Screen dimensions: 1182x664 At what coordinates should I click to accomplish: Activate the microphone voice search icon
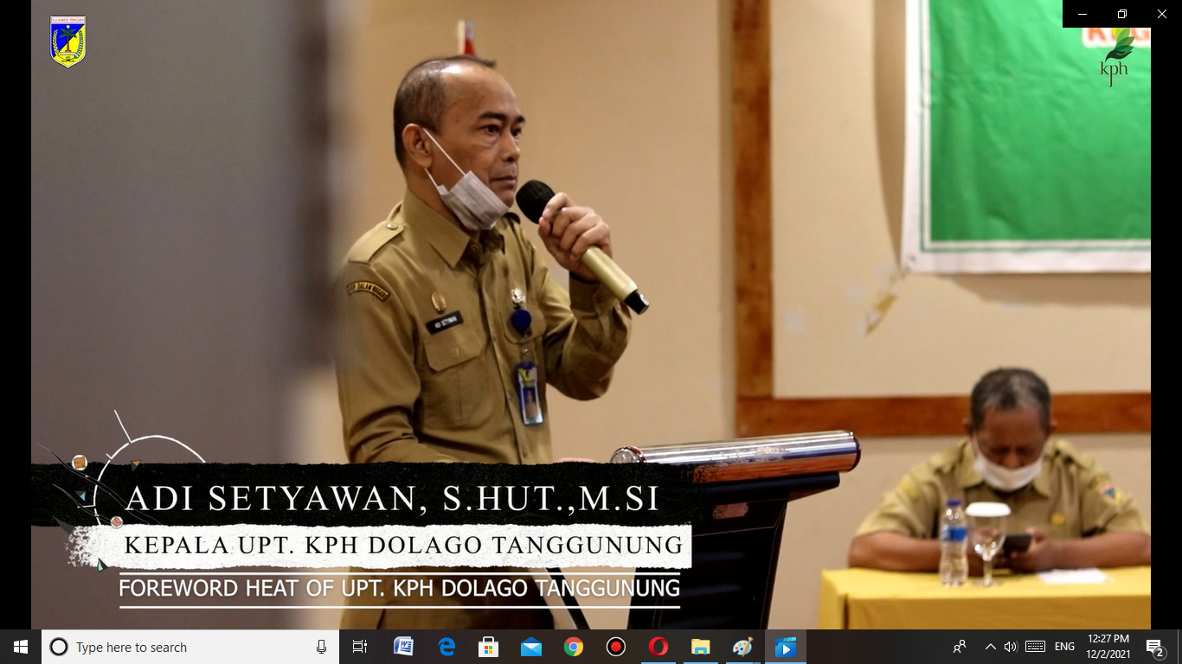click(x=321, y=647)
